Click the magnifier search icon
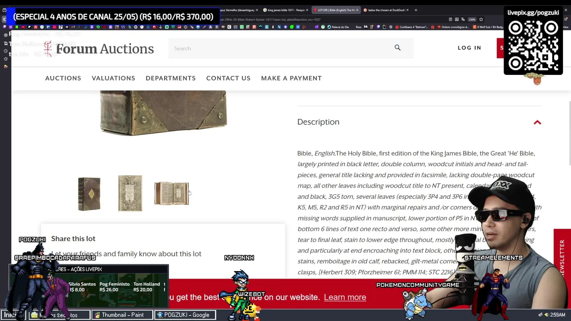 (x=397, y=48)
